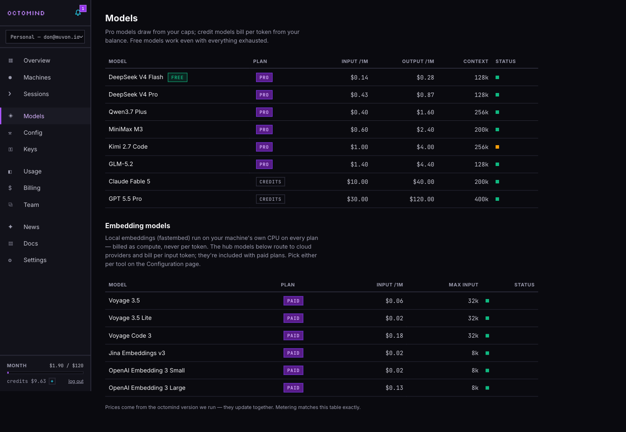The height and width of the screenshot is (432, 626).
Task: Click the PRO badge for DeepSeek V4 Pro
Action: click(264, 95)
